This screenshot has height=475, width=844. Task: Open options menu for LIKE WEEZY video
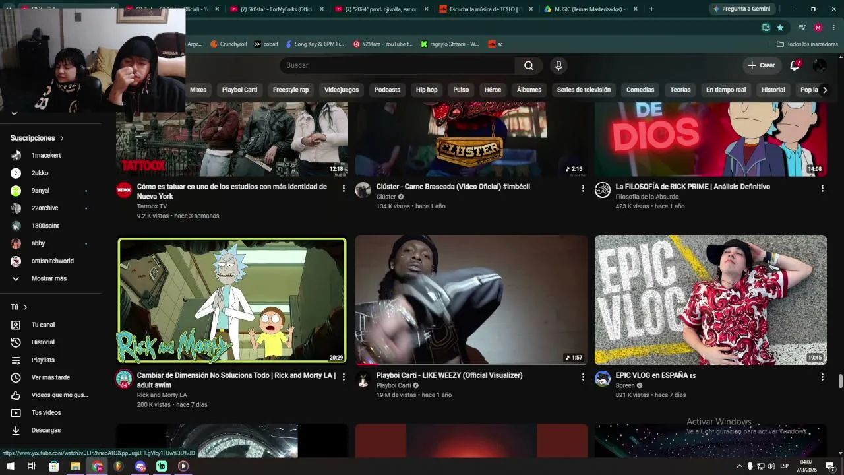583,377
